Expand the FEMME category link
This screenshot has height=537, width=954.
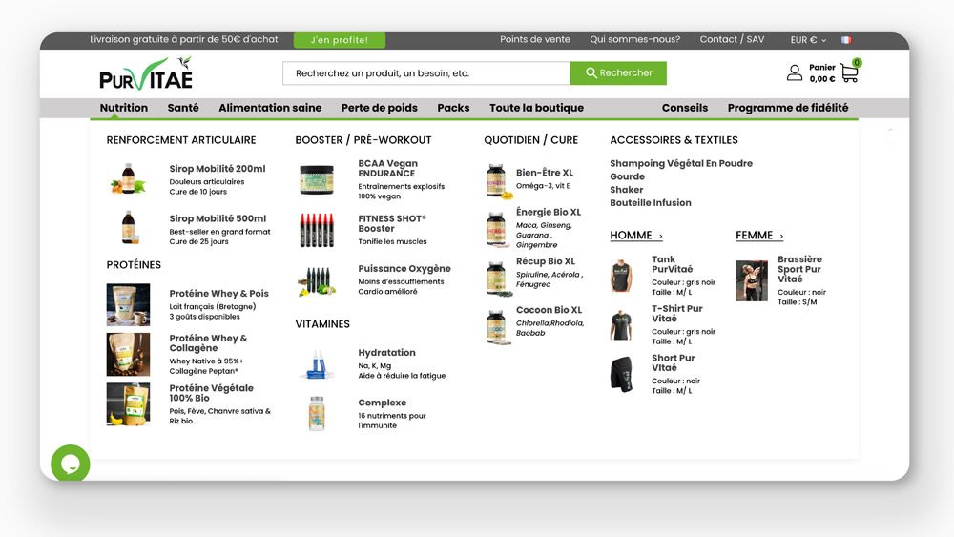point(759,236)
